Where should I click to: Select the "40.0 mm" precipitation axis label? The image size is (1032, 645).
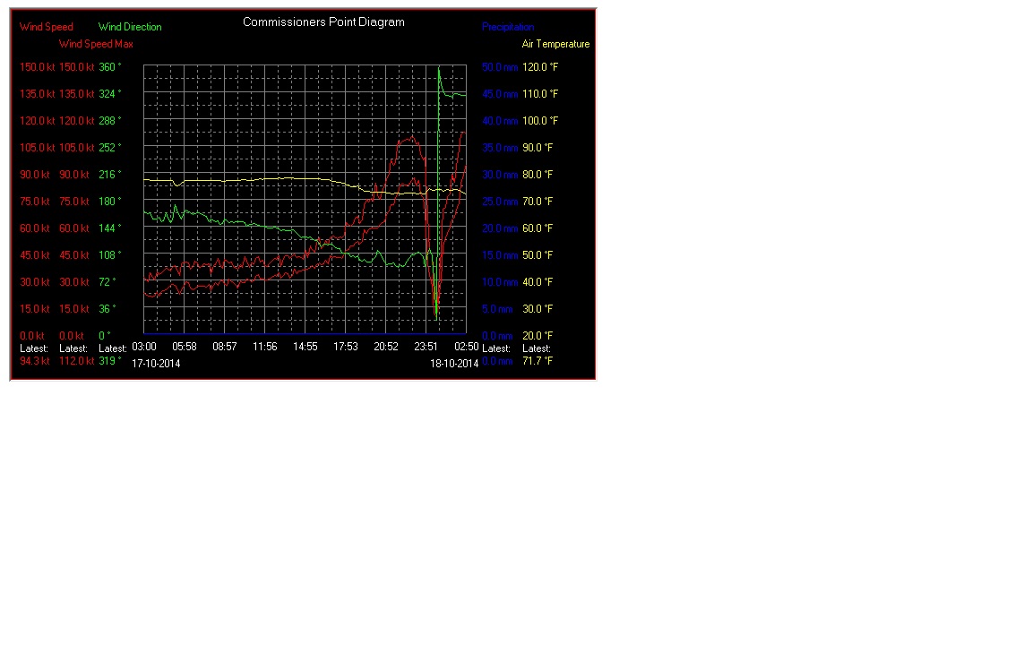(x=500, y=121)
